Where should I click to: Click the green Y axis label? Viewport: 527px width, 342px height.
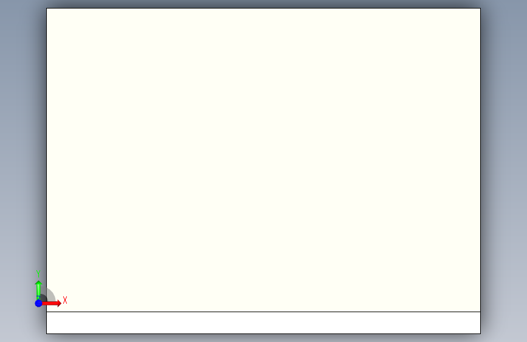tap(38, 274)
